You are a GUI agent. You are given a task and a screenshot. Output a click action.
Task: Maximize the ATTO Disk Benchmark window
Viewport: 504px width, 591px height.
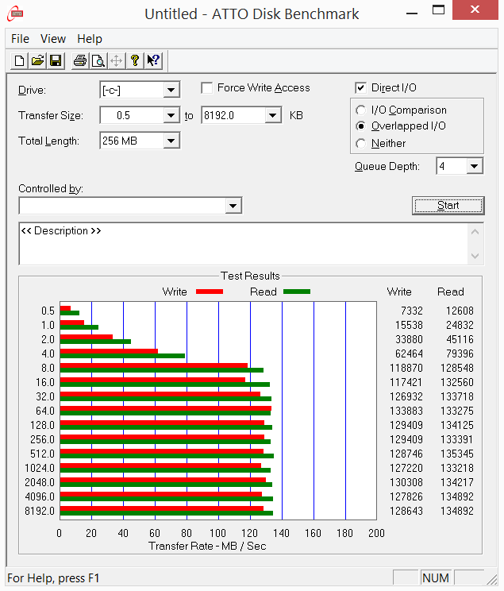[x=438, y=10]
